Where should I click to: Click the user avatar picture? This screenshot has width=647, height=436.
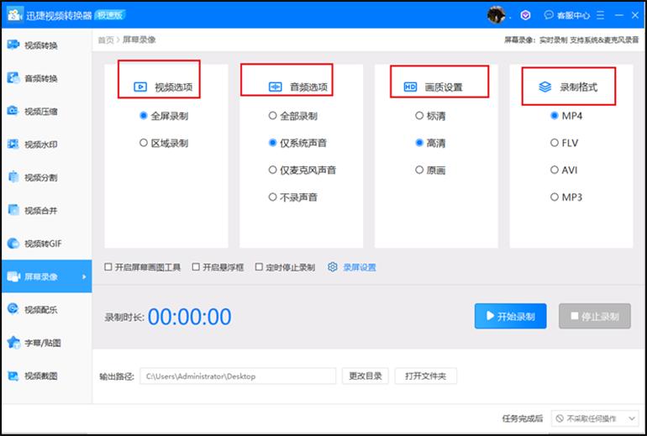coord(497,15)
